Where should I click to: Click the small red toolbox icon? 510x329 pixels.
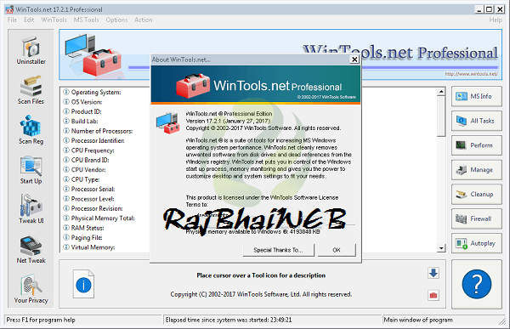tap(433, 295)
